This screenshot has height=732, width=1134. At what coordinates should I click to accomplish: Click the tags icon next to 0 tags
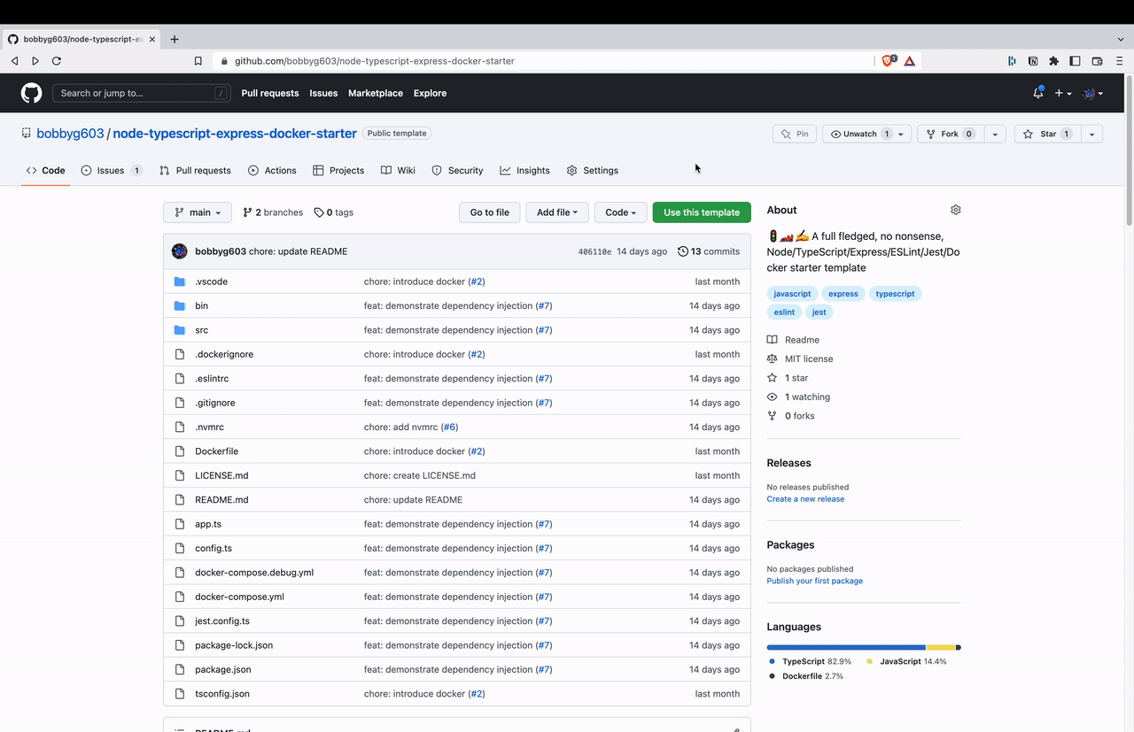(x=317, y=212)
